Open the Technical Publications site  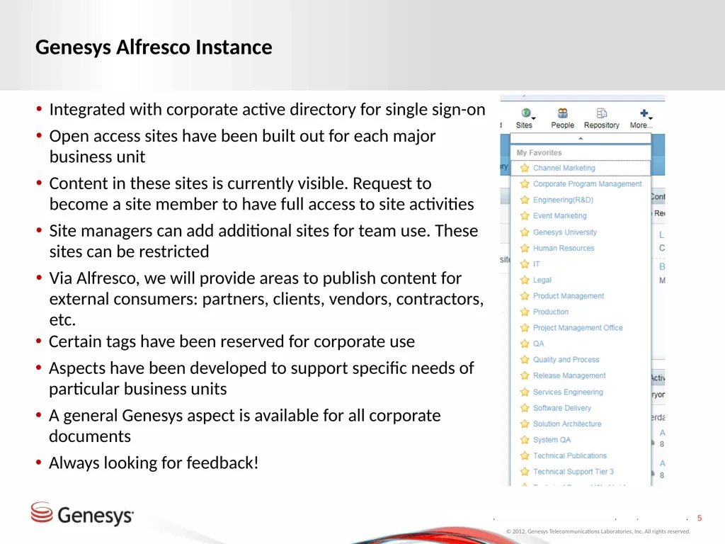[570, 455]
